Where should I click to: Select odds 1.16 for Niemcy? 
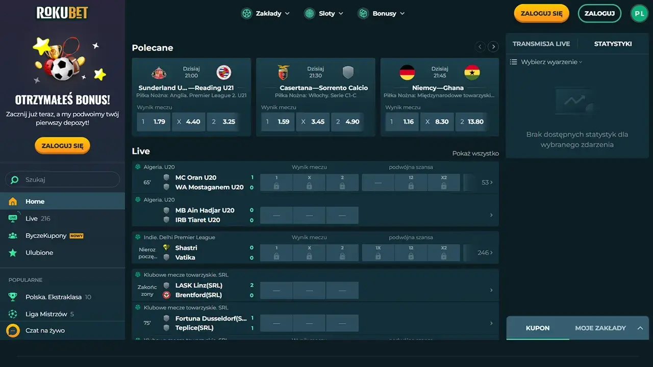(x=402, y=122)
